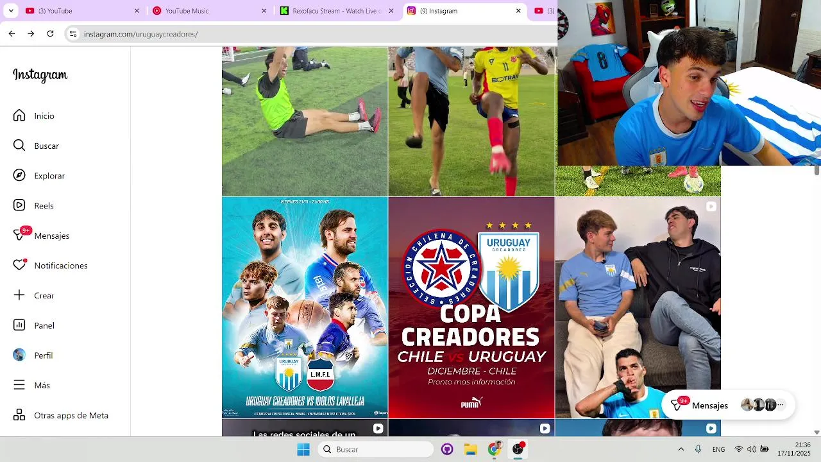This screenshot has height=462, width=821.
Task: Open OBS icon in taskbar
Action: pos(518,449)
